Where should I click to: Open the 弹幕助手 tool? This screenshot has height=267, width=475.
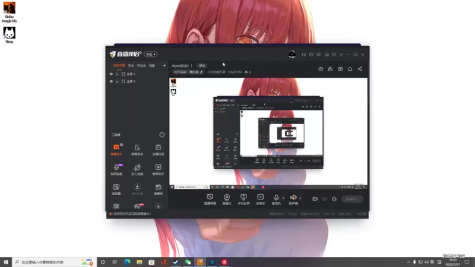[x=116, y=150]
